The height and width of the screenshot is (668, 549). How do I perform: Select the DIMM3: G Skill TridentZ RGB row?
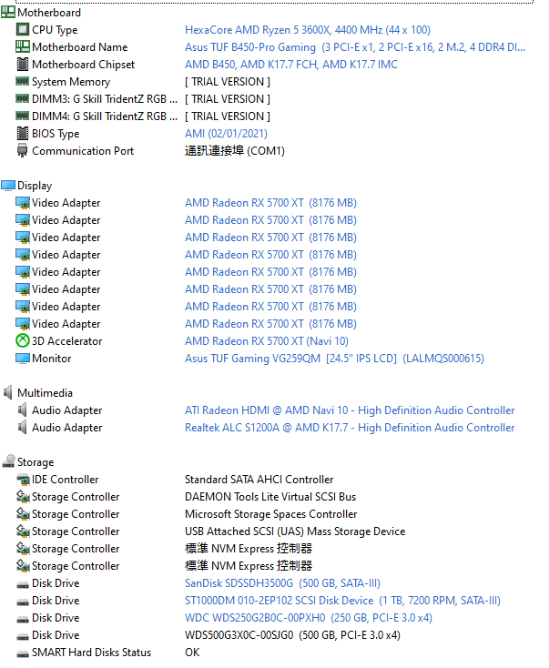pyautogui.click(x=105, y=99)
